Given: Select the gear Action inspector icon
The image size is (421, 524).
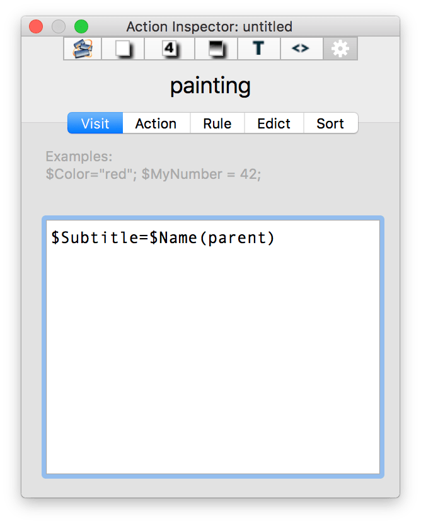Looking at the screenshot, I should click(x=340, y=48).
